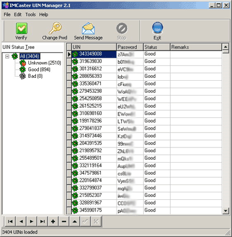This screenshot has height=237, width=232.
Task: Click flower icon beside UIN 254250858
Action: [x=75, y=99]
